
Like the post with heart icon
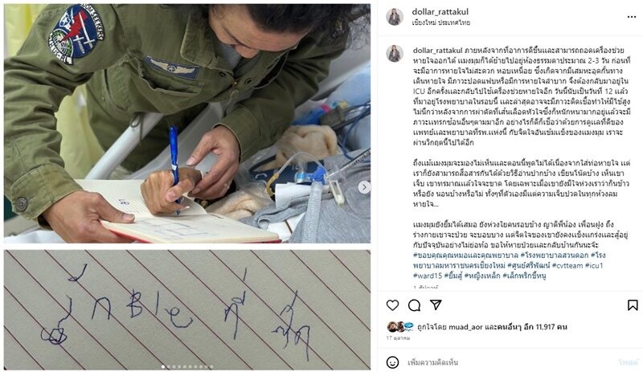(x=392, y=305)
